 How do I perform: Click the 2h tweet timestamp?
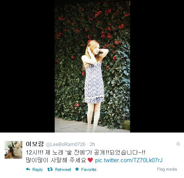pos(92,144)
